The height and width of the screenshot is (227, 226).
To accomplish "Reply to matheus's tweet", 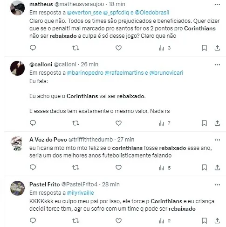I will 33,48.
